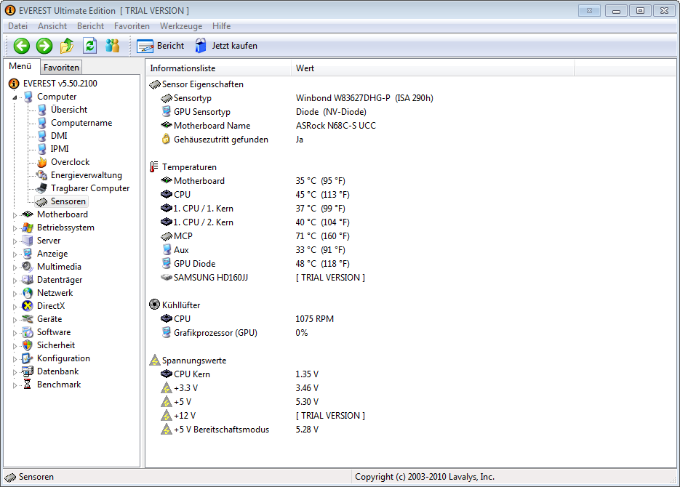Expand the DirectX tree node
This screenshot has height=487, width=680.
click(15, 307)
